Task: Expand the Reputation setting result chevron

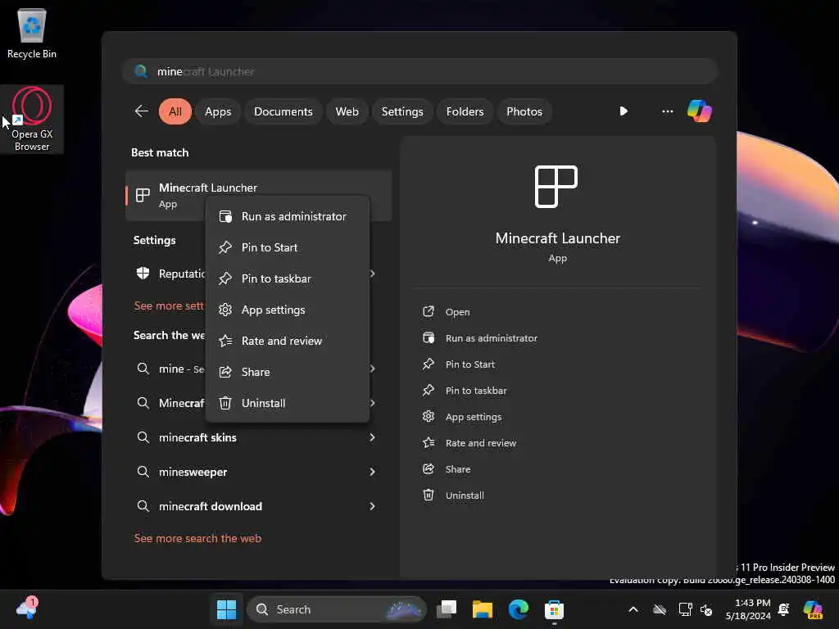Action: 373,274
